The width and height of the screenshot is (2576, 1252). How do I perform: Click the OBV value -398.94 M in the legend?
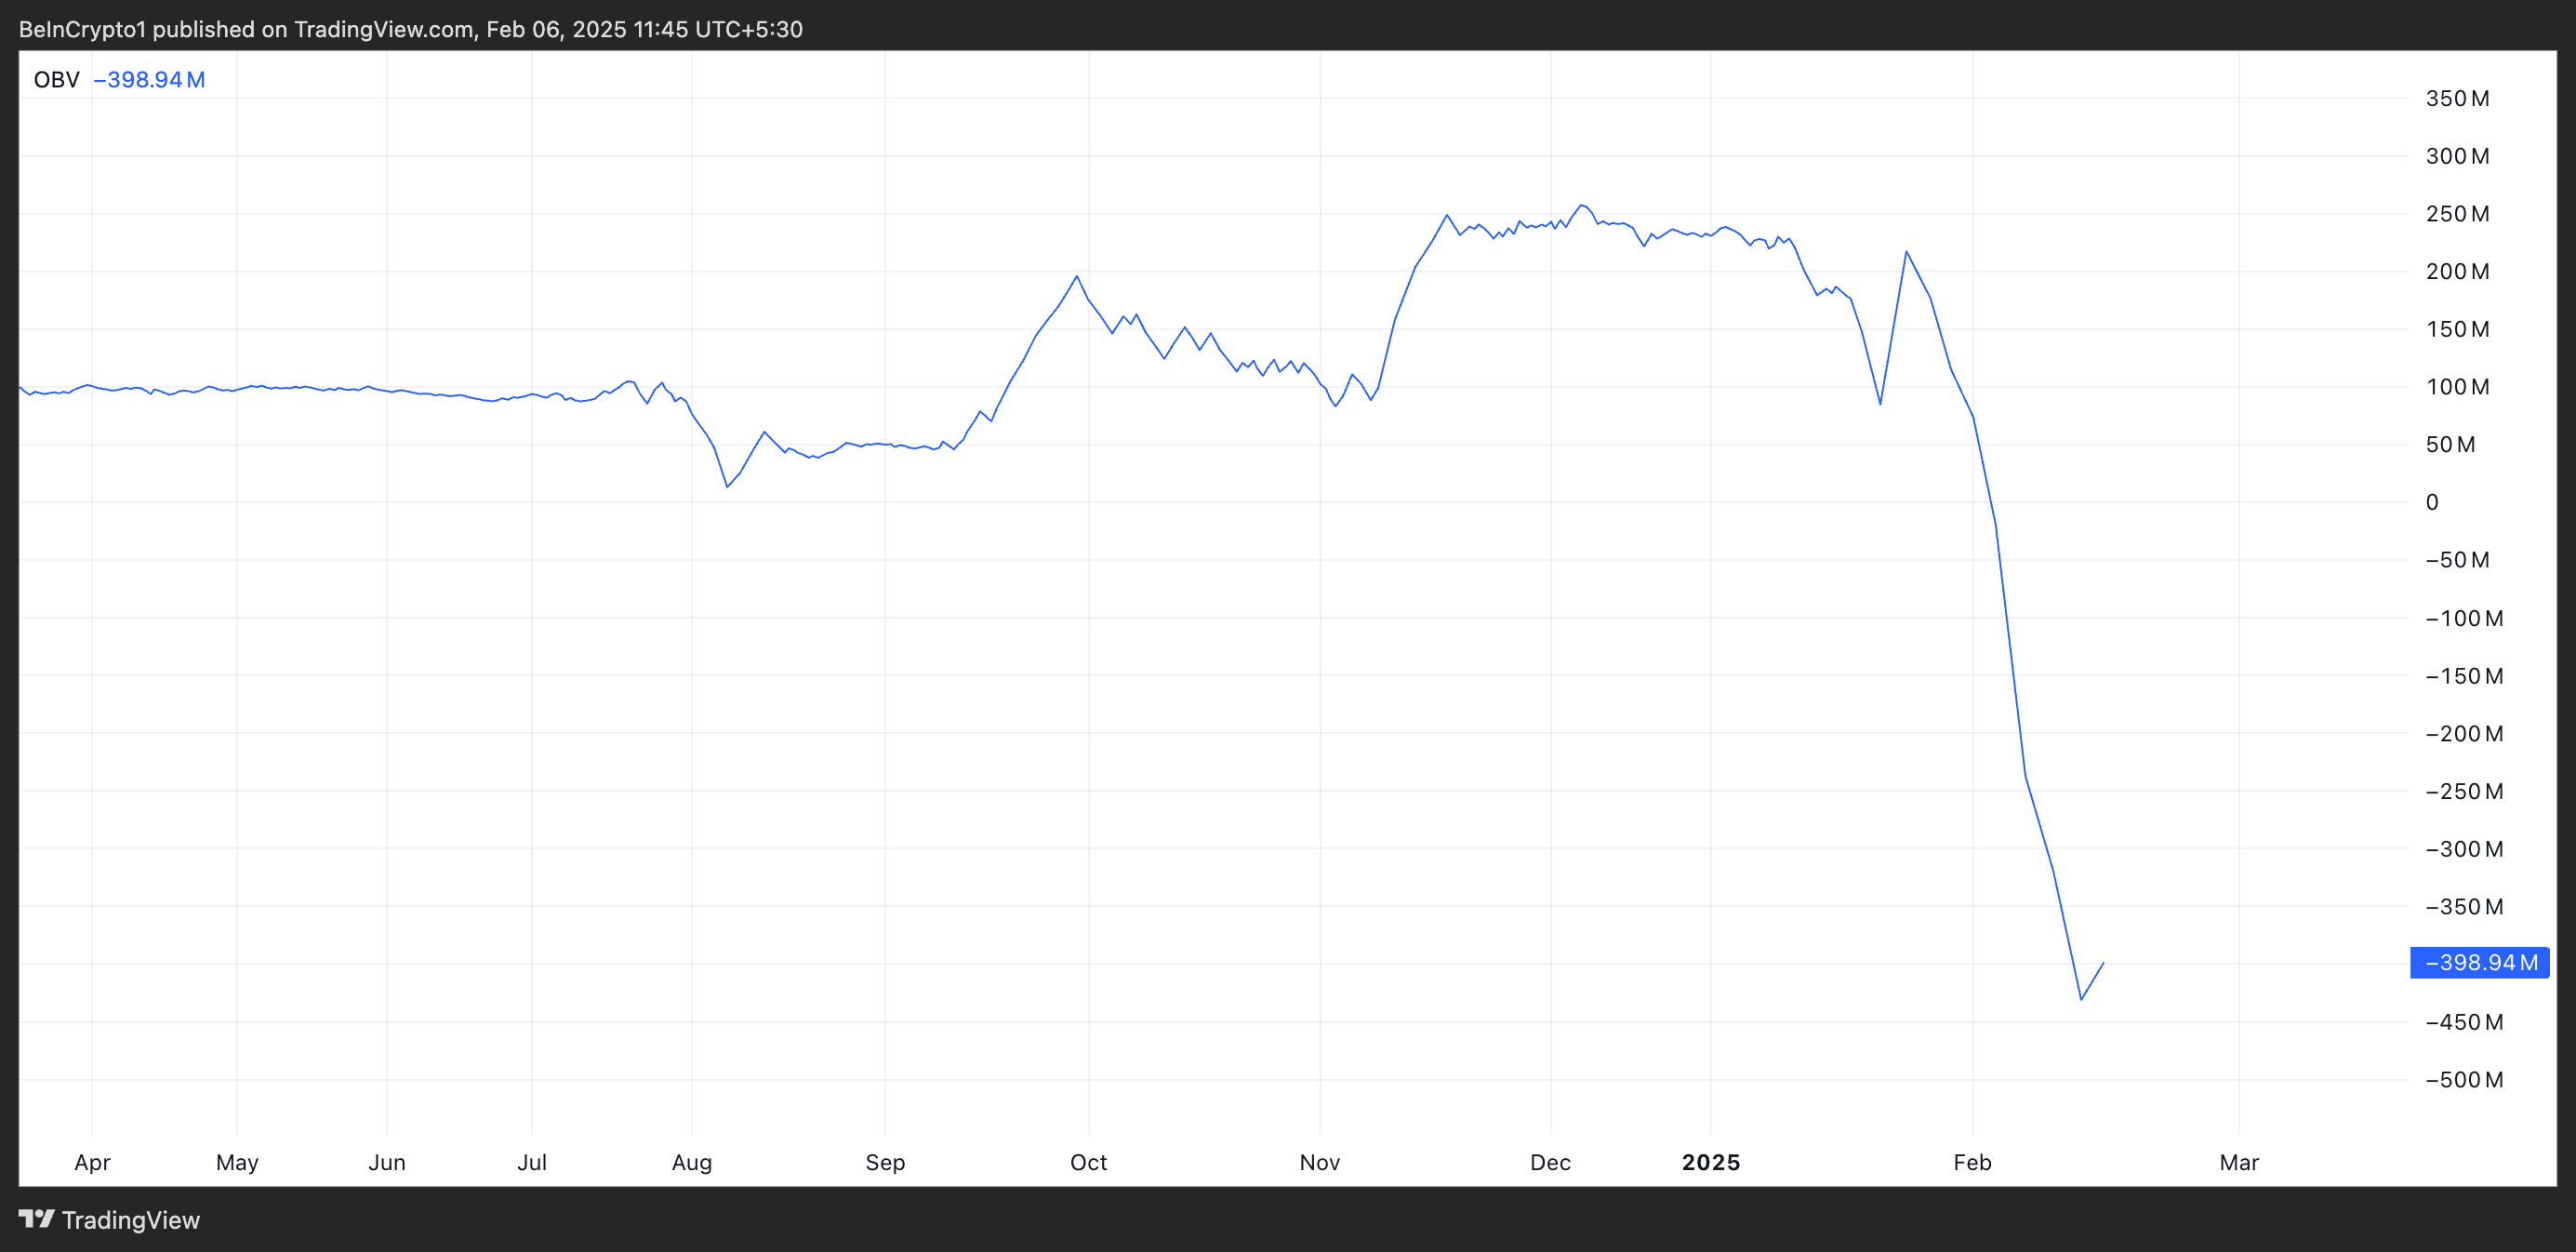click(149, 80)
